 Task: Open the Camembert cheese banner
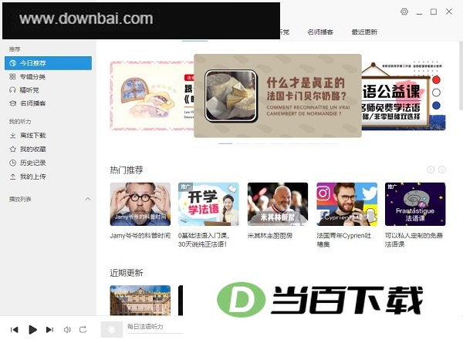tap(278, 96)
